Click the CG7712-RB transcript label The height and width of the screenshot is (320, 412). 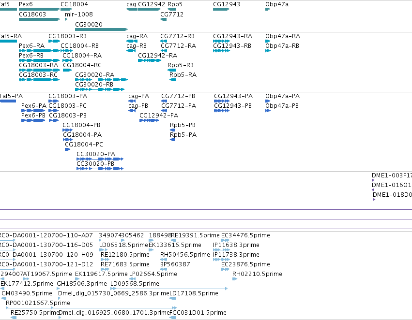pyautogui.click(x=178, y=36)
